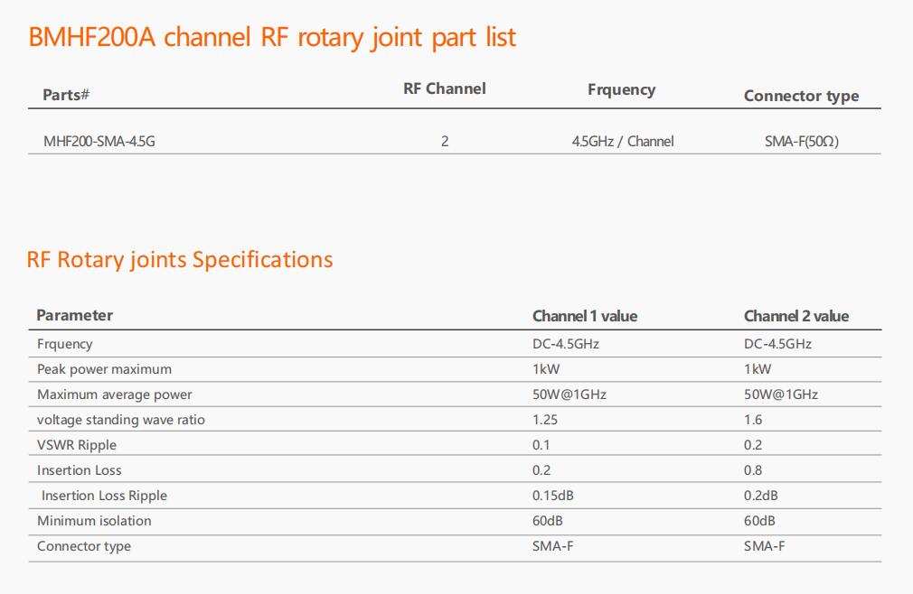Click the Insertion Loss value '0.8'
The image size is (913, 594).
point(753,470)
